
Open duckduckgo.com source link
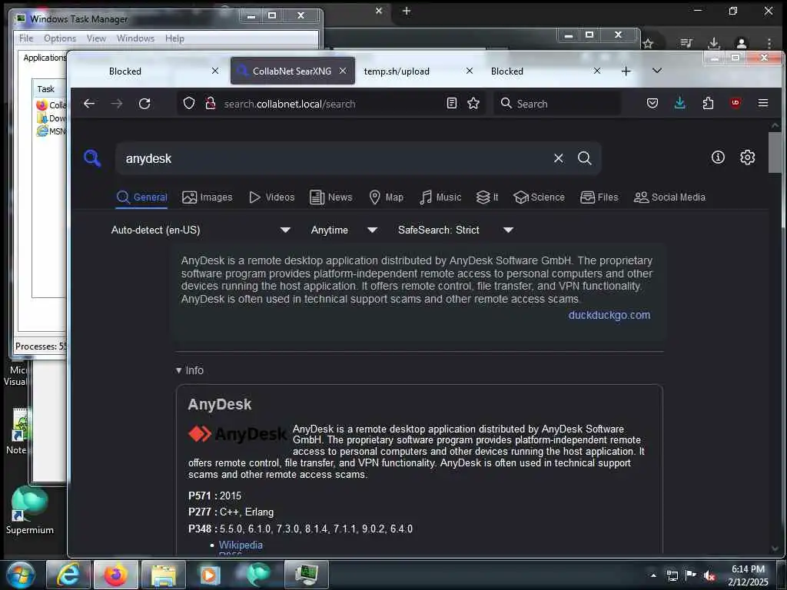click(609, 315)
